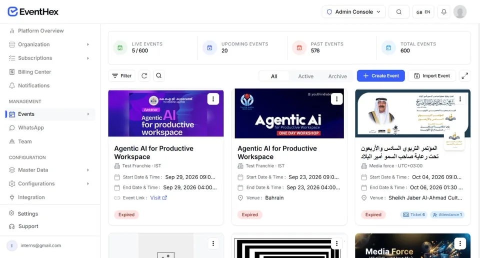480x258 pixels.
Task: Click the 'Bahrain' venue text
Action: coord(274,197)
